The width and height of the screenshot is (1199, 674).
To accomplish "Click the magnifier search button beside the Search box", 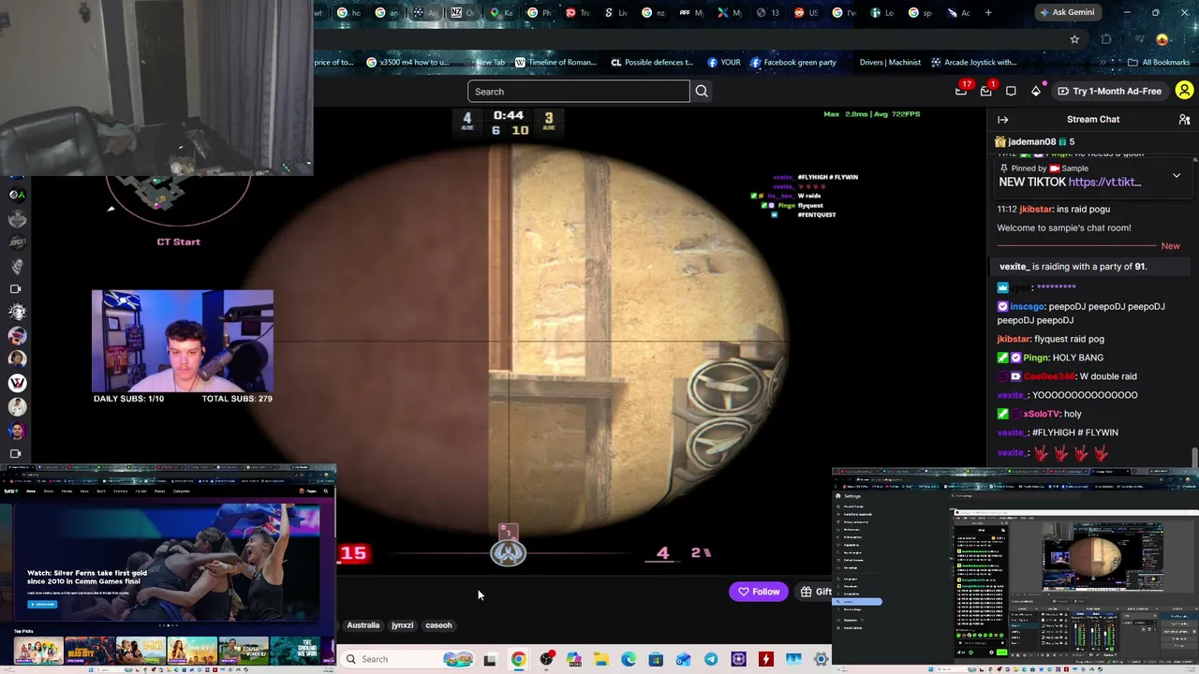I will [702, 91].
